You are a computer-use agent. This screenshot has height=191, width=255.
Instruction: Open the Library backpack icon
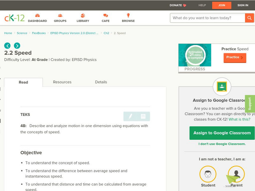pyautogui.click(x=83, y=15)
